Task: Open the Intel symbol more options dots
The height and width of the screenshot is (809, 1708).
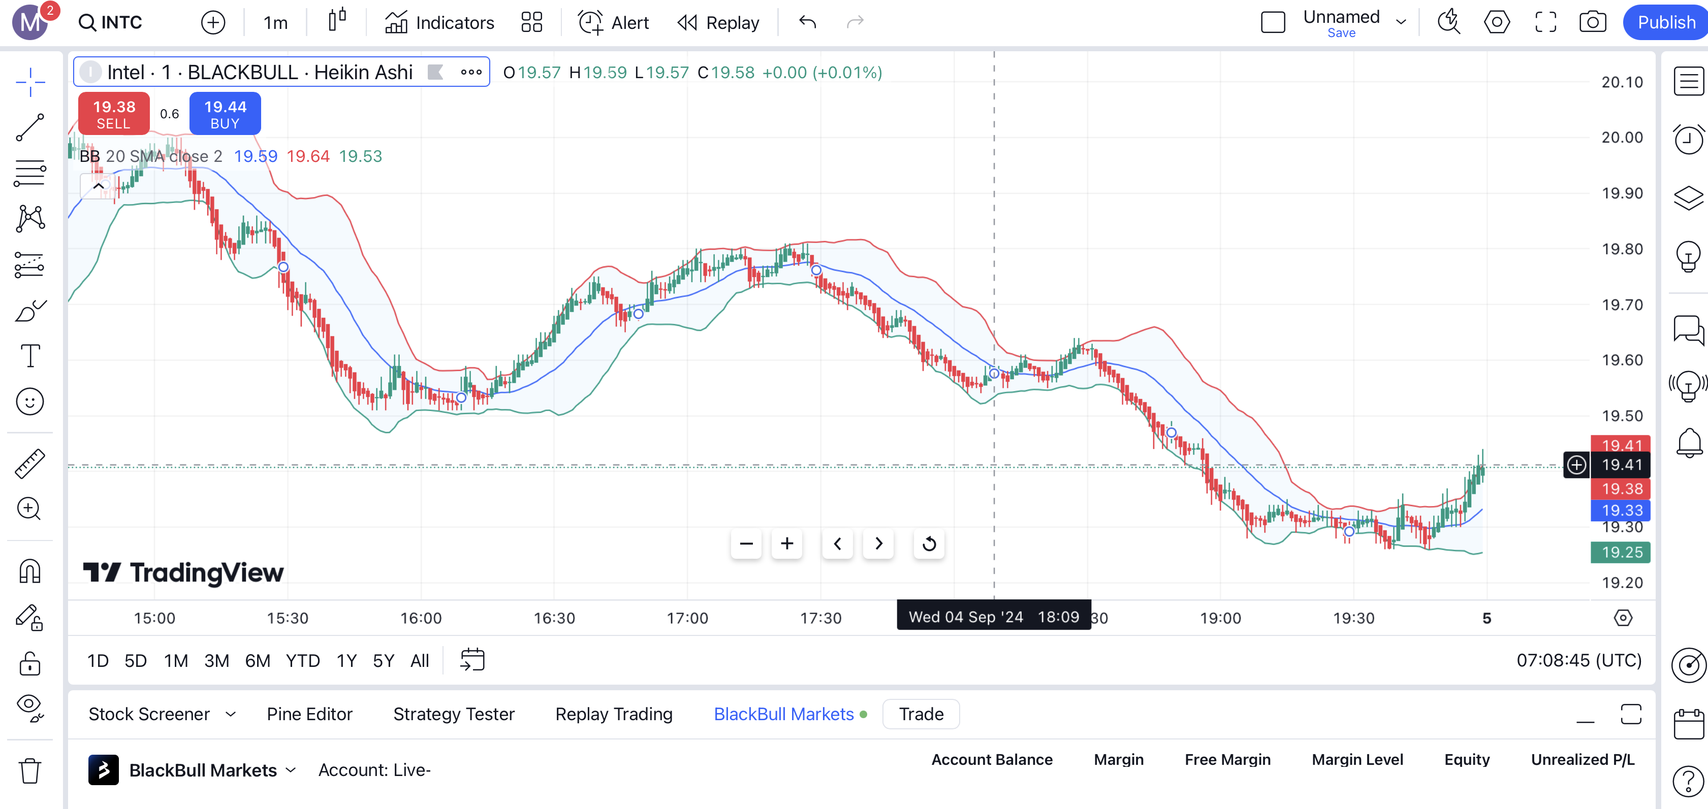Action: [x=471, y=72]
